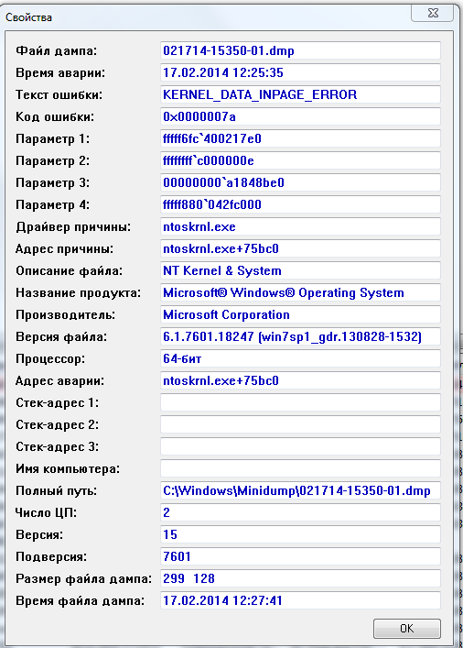Screen dimensions: 463x648
Task: Click Производитель field Microsoft Corporation
Action: [x=300, y=314]
